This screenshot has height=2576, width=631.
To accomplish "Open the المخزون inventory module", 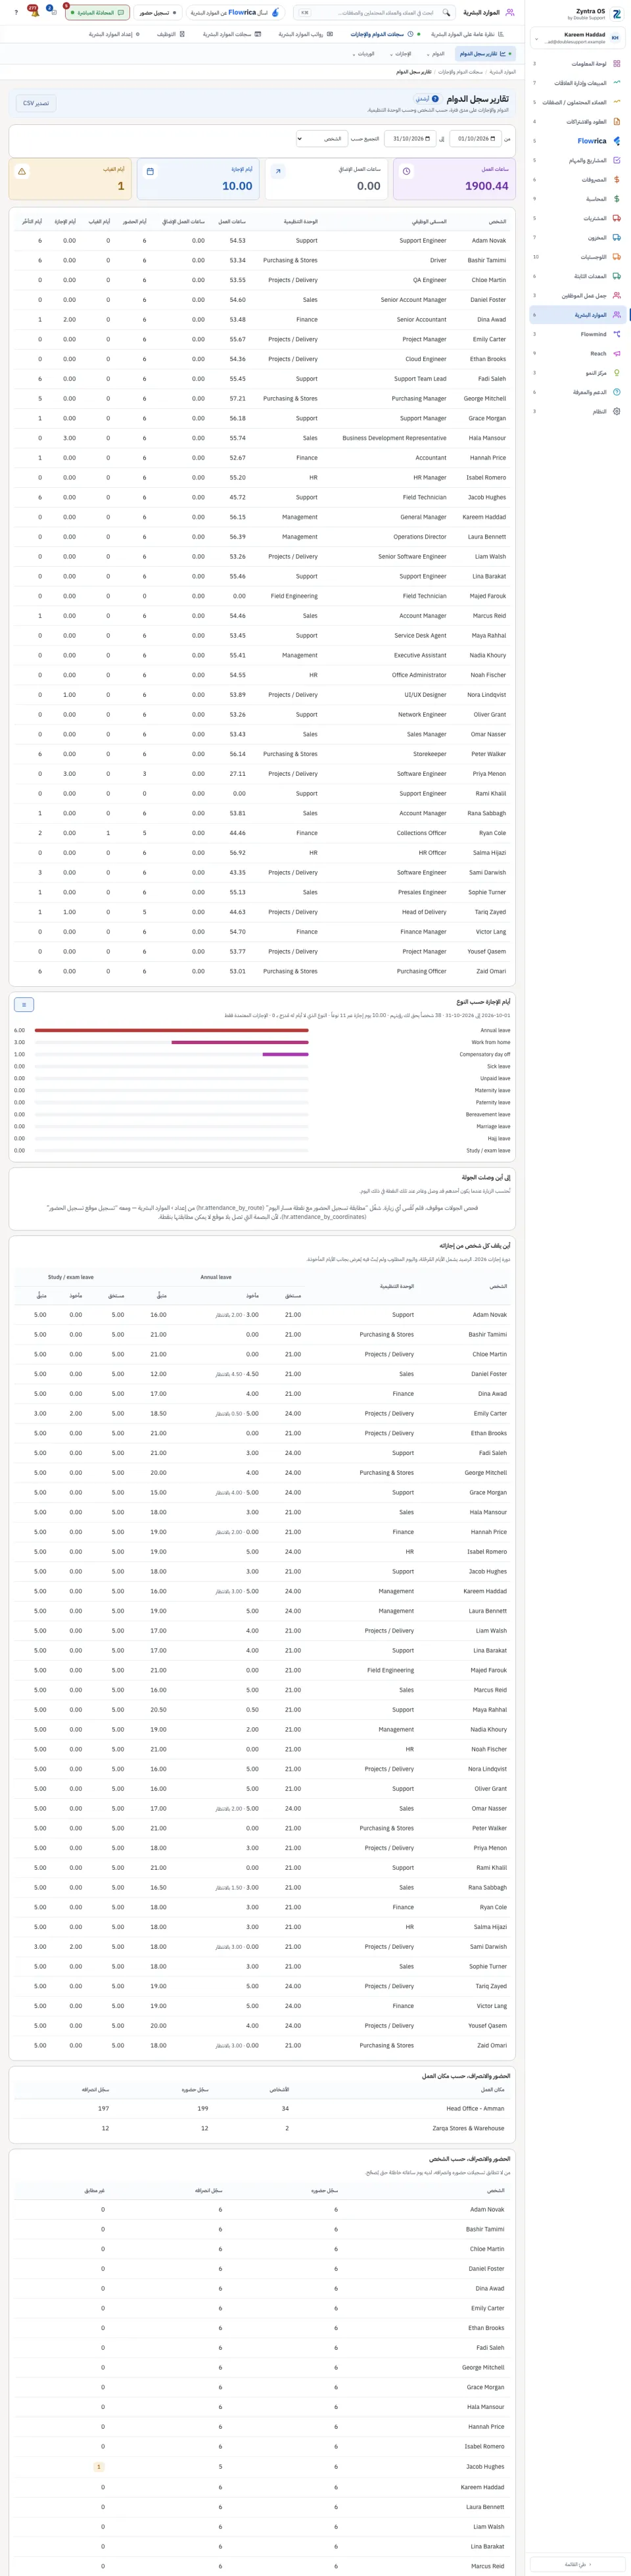I will click(x=577, y=238).
